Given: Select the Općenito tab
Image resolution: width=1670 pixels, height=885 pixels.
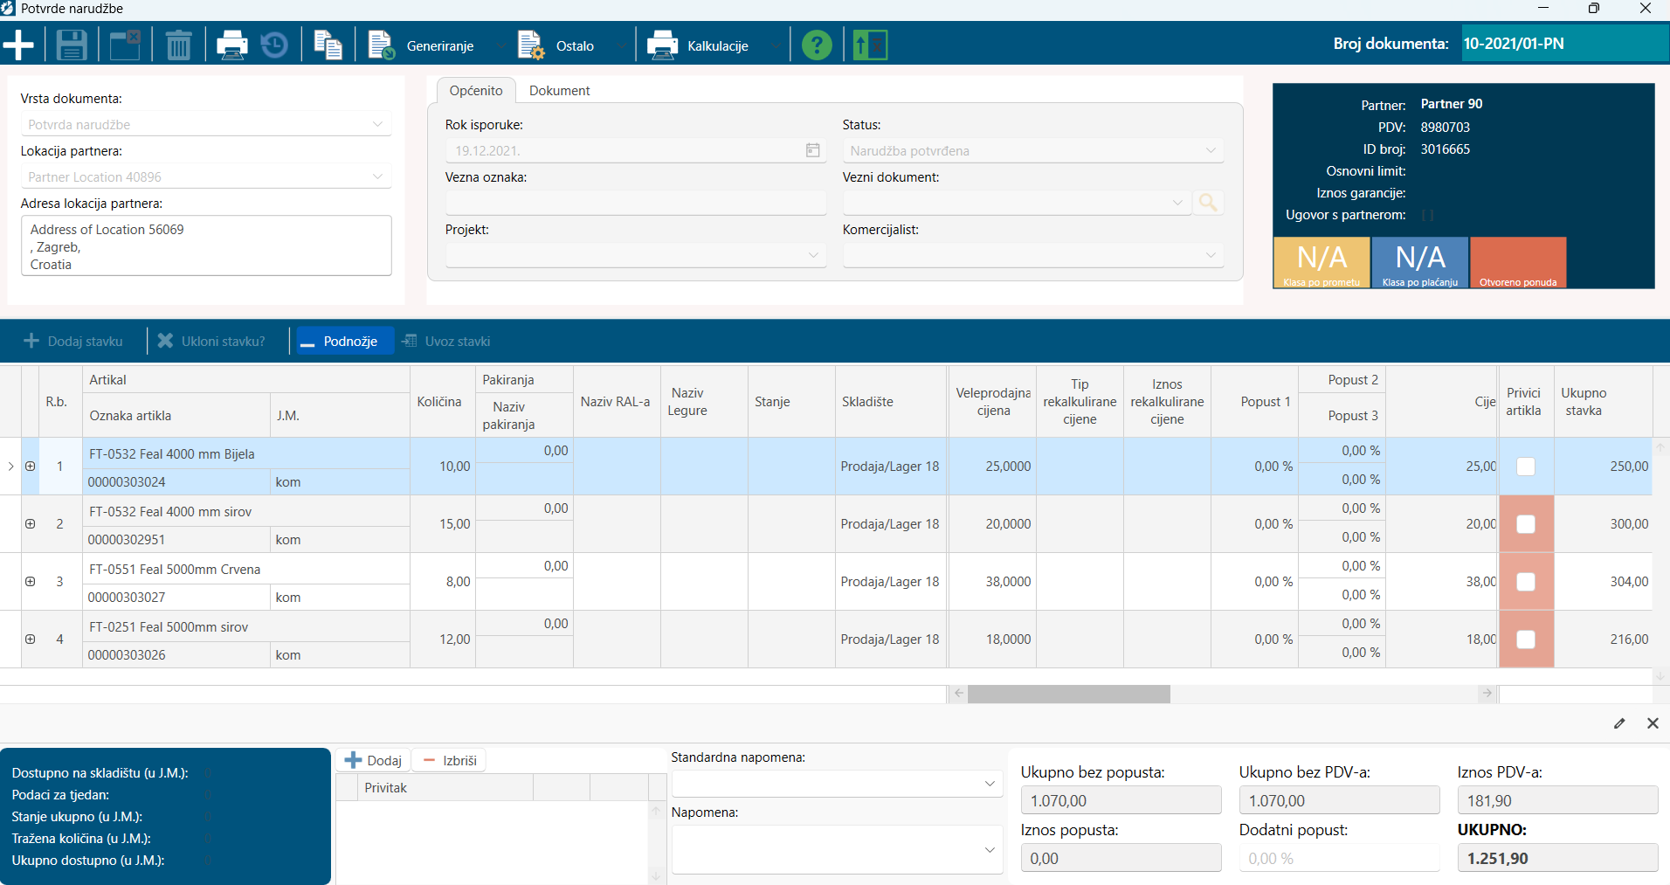Looking at the screenshot, I should [476, 91].
